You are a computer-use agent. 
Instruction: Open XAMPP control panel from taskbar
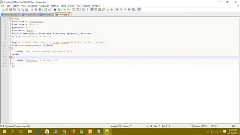tap(90, 132)
